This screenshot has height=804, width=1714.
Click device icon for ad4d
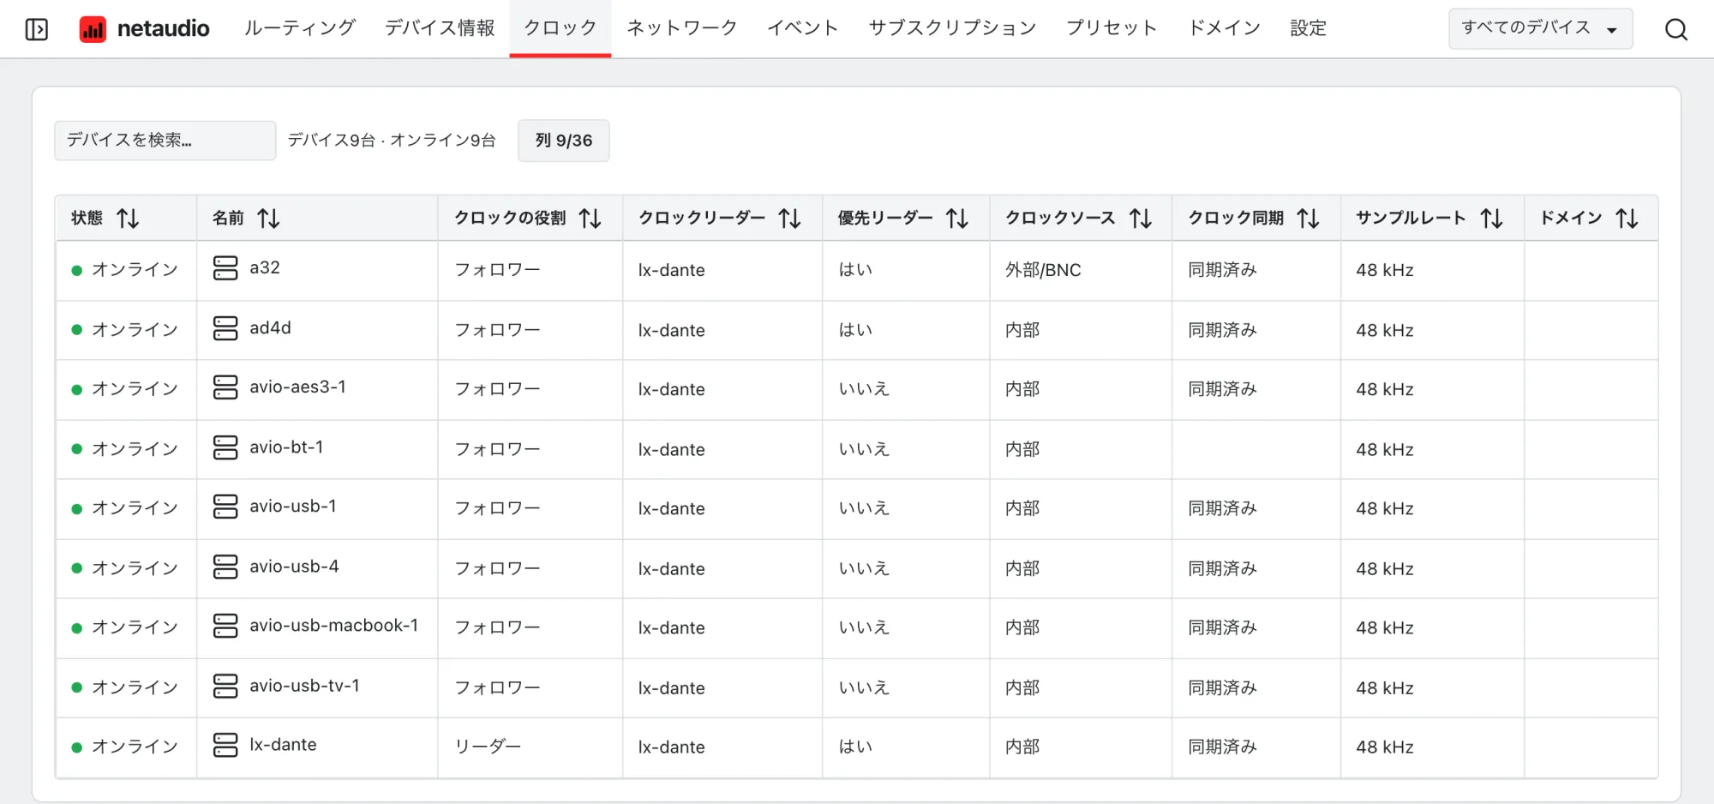pos(225,328)
